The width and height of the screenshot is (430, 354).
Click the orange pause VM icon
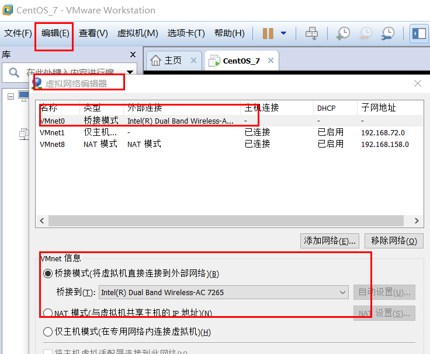coord(268,33)
